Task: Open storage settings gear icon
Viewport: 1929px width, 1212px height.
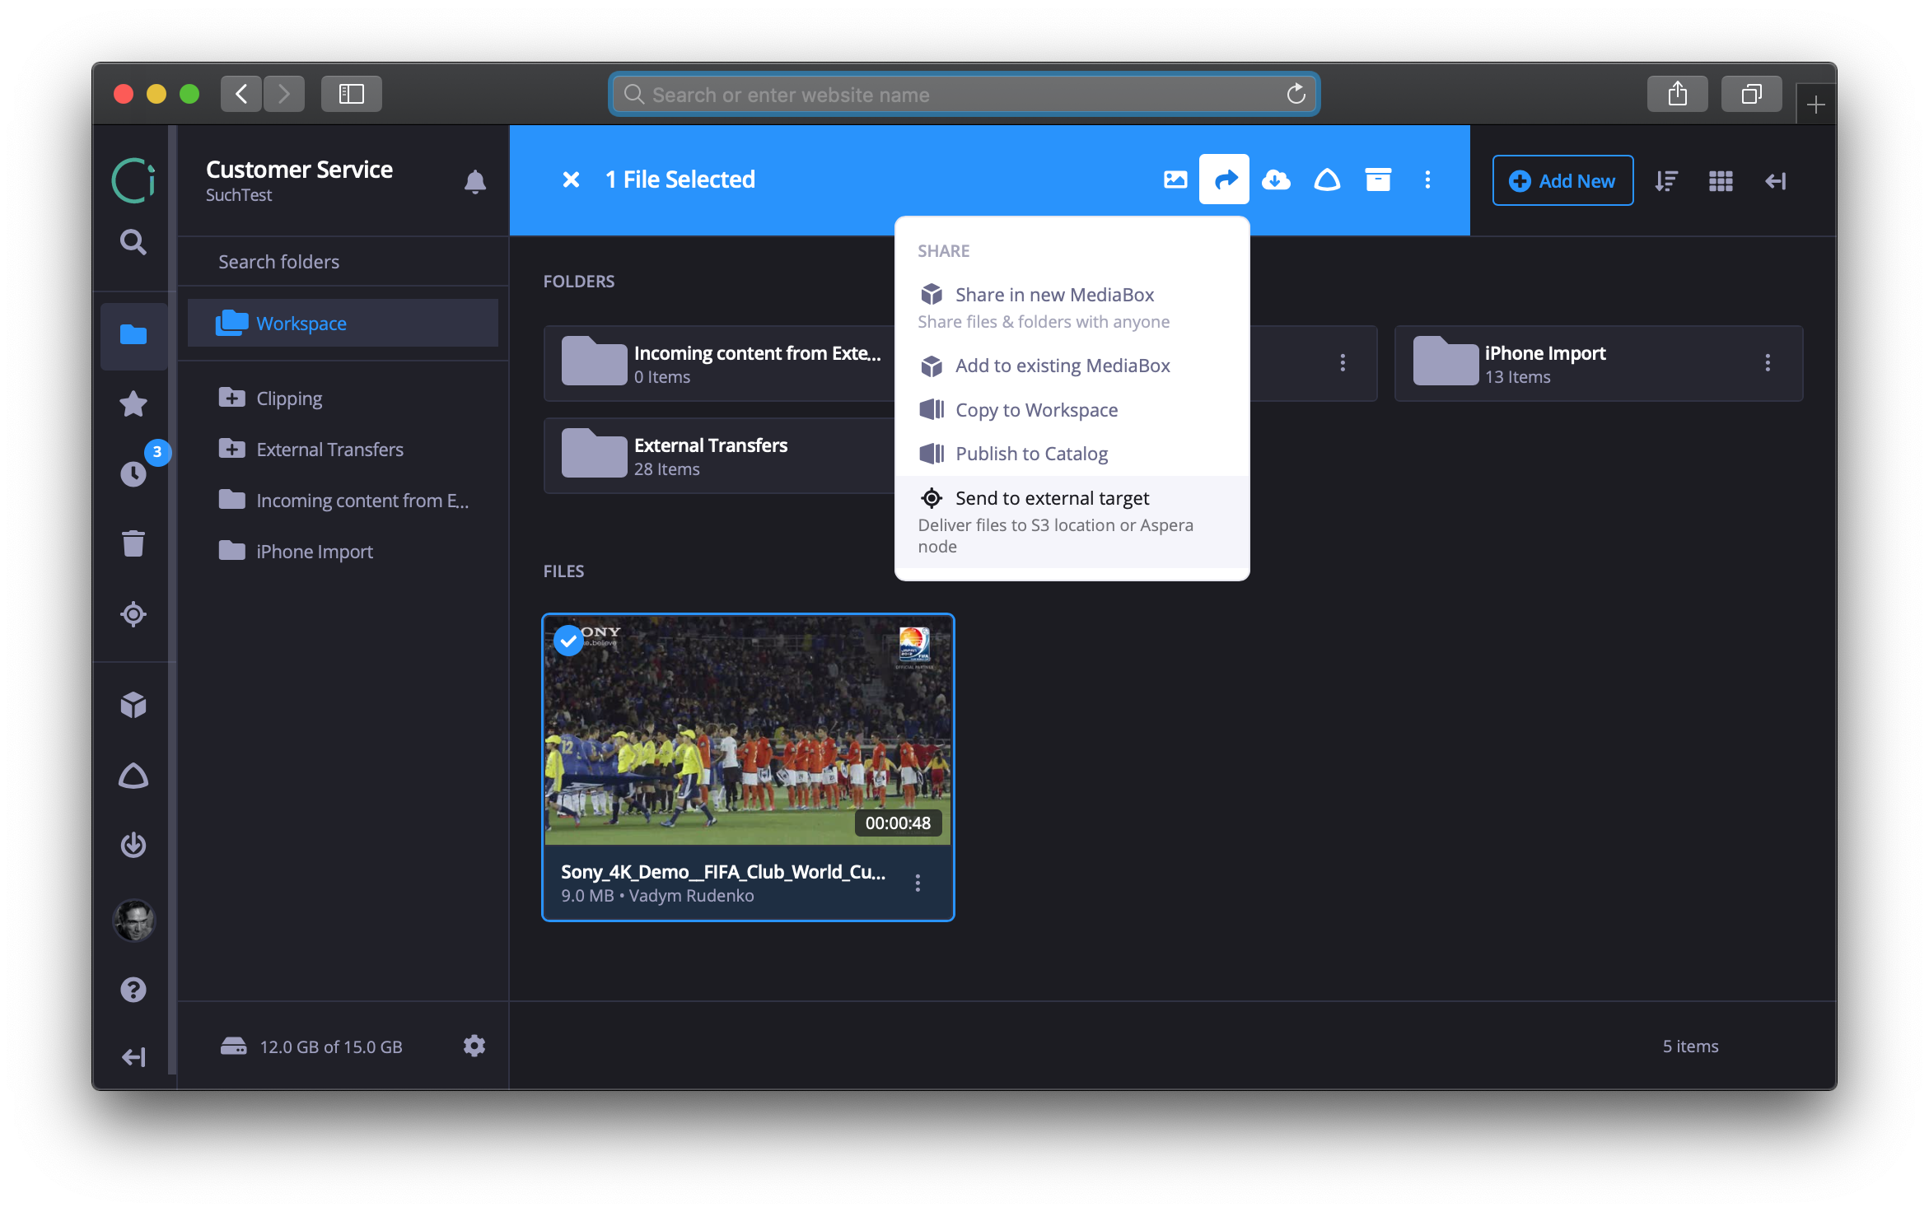Action: 474,1046
